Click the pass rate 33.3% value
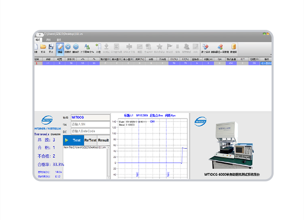The height and width of the screenshot is (220, 304). click(58, 164)
